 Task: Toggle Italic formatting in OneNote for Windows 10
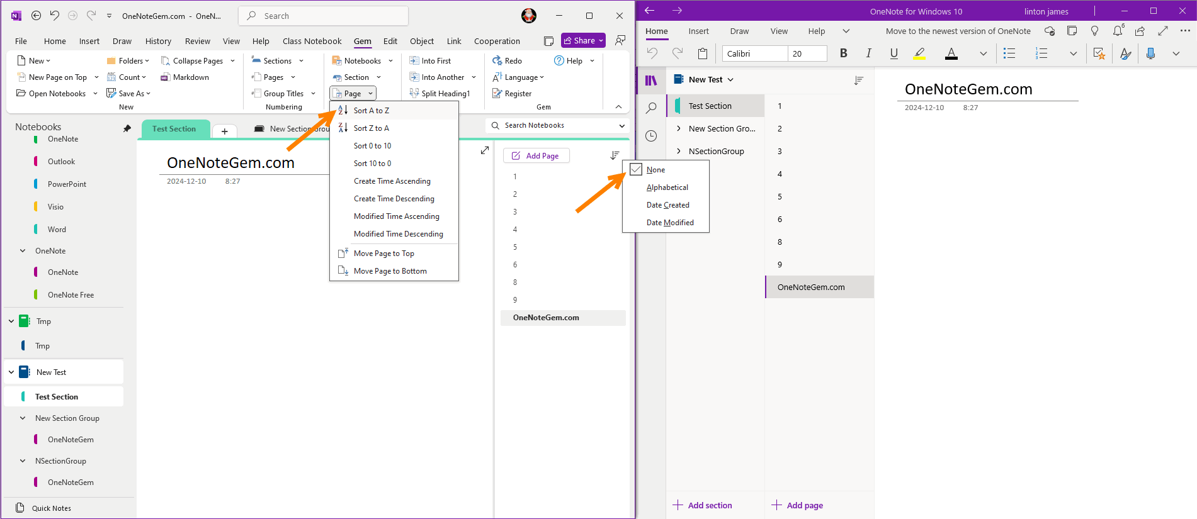click(x=868, y=53)
